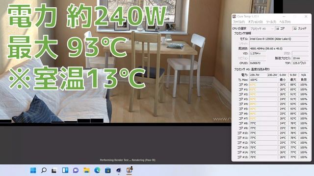Click the CPUID 0x90672 value
The image size is (314, 176).
257,63
